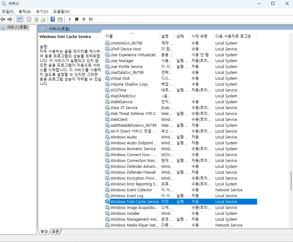The height and width of the screenshot is (242, 293).
Task: Click the Pause Service icon
Action: click(x=84, y=19)
